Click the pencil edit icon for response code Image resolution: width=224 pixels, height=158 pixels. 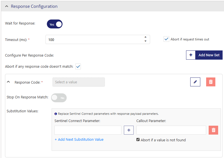(195, 82)
